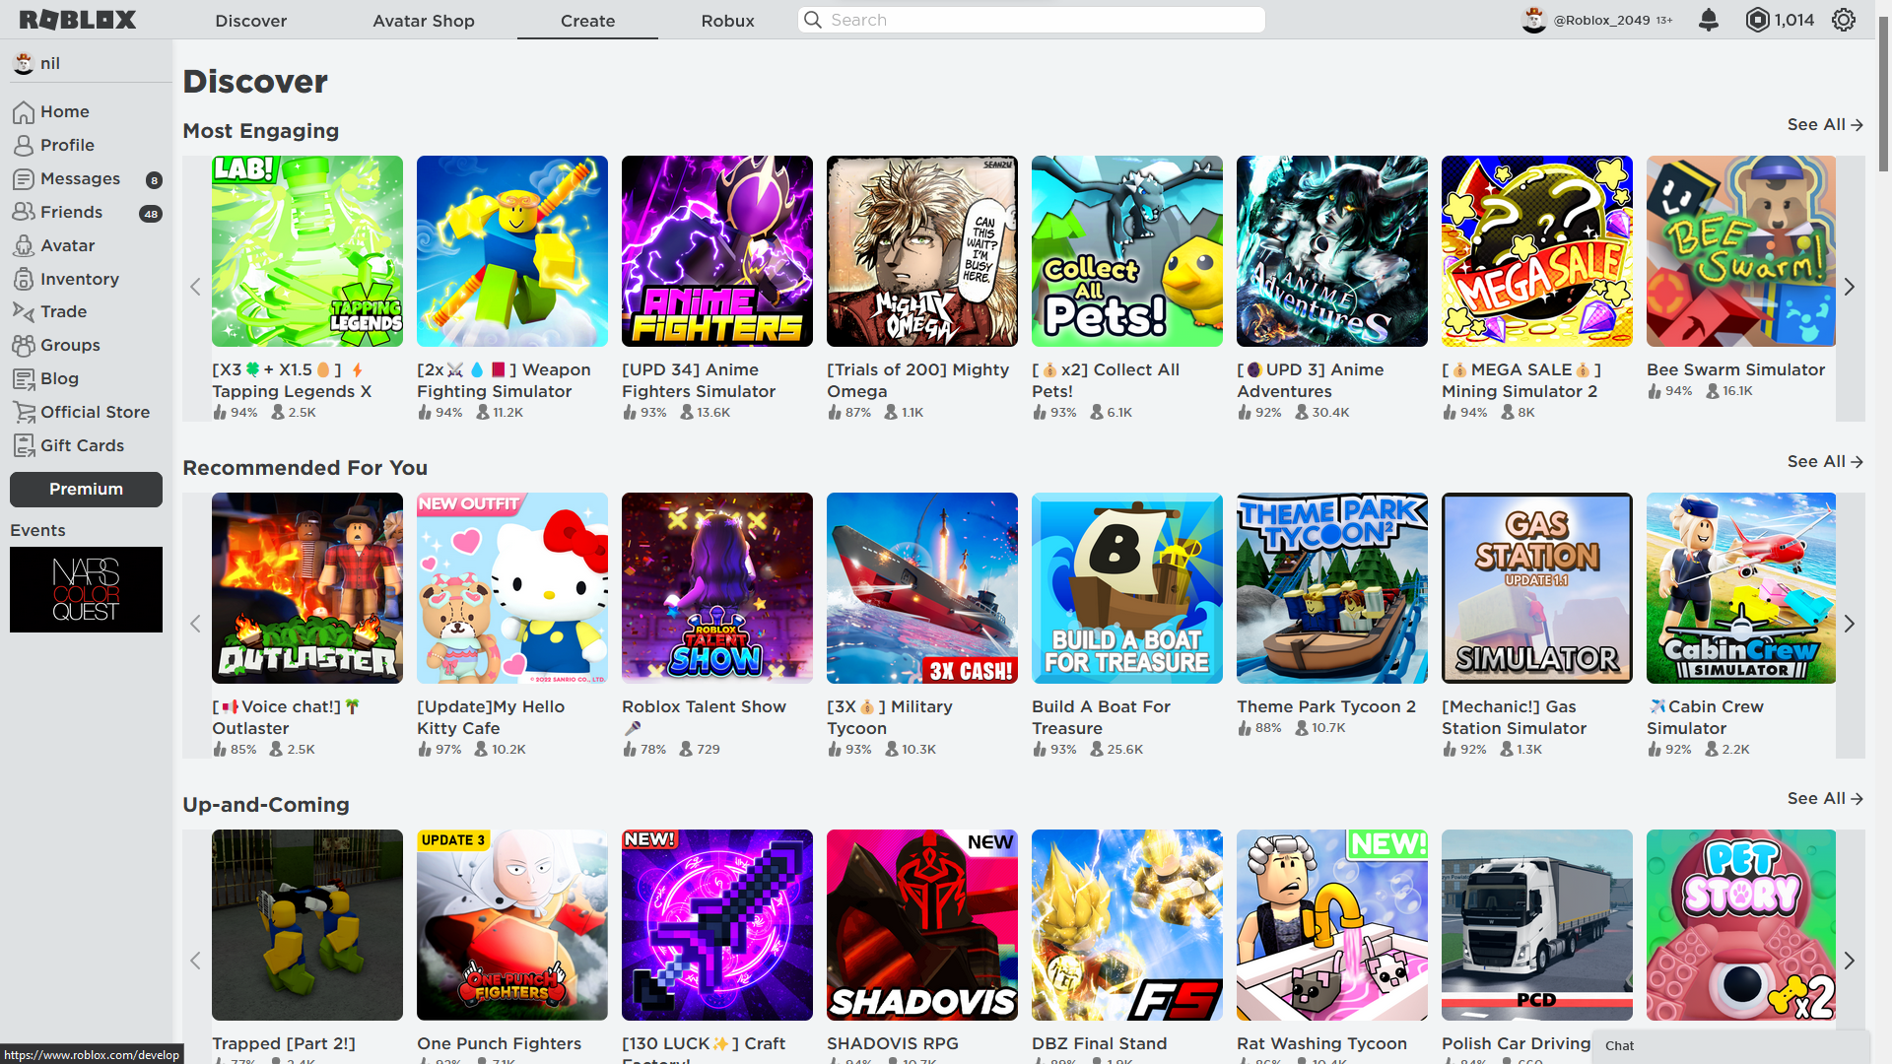Click the @Roblox_2049 username link
The height and width of the screenshot is (1064, 1892).
click(1601, 20)
